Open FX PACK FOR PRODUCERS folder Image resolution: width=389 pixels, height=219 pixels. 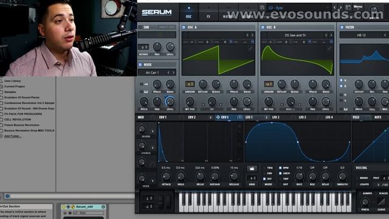(x=23, y=114)
